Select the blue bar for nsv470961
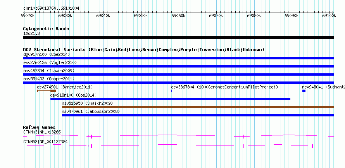 (198, 115)
